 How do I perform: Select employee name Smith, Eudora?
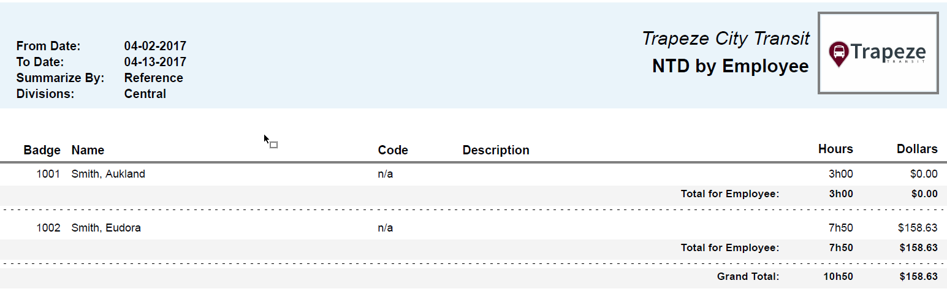pos(106,228)
